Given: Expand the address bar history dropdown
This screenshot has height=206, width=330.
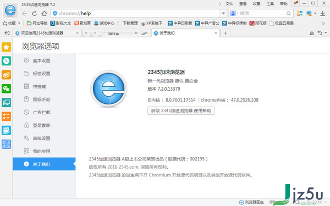Looking at the screenshot, I should [223, 13].
